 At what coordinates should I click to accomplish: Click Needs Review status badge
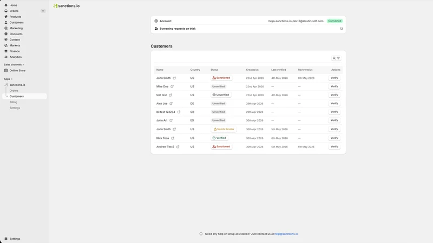pyautogui.click(x=224, y=129)
